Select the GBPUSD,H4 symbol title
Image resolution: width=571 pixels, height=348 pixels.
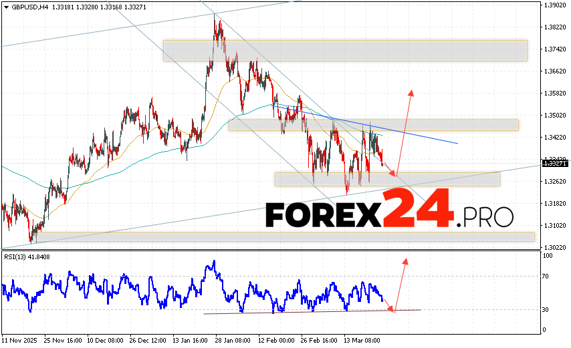point(30,7)
